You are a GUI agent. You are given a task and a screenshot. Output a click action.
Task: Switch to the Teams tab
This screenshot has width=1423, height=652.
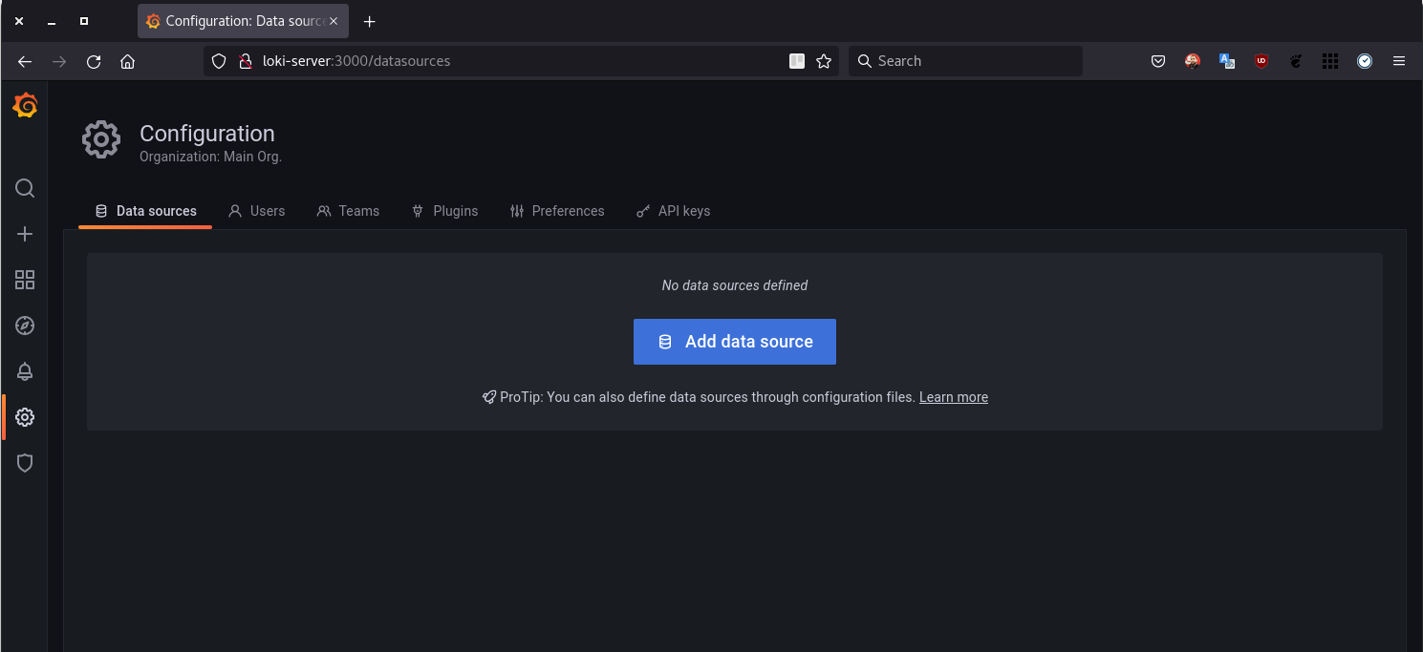click(x=348, y=211)
